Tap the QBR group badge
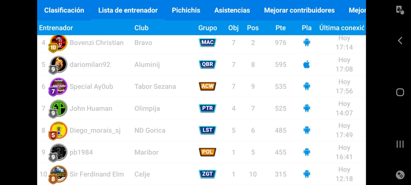Screen dimensions: 411x185 207,64
